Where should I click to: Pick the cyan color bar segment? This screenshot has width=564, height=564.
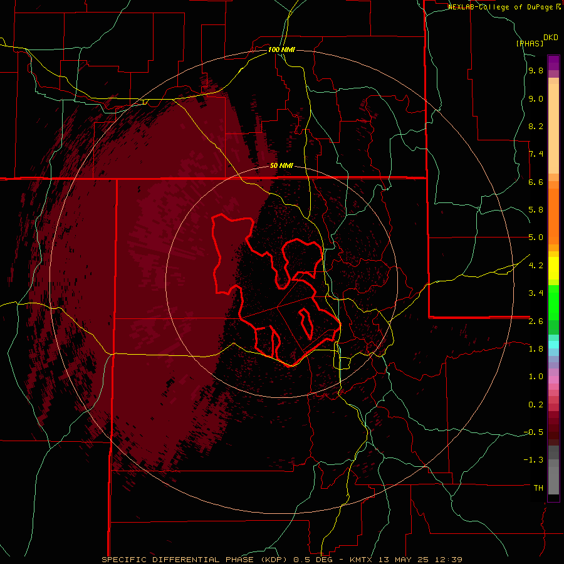pyautogui.click(x=553, y=345)
